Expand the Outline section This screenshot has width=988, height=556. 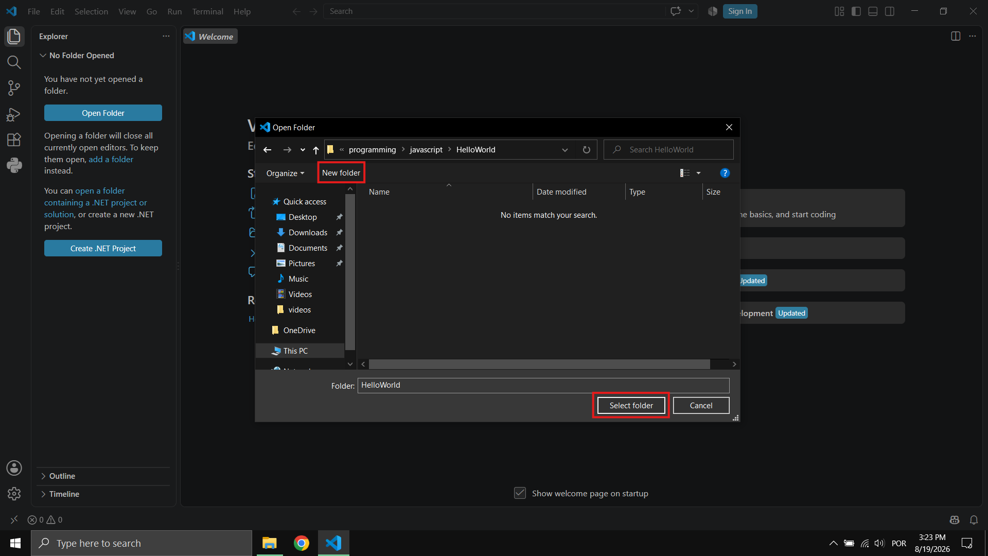pyautogui.click(x=103, y=476)
